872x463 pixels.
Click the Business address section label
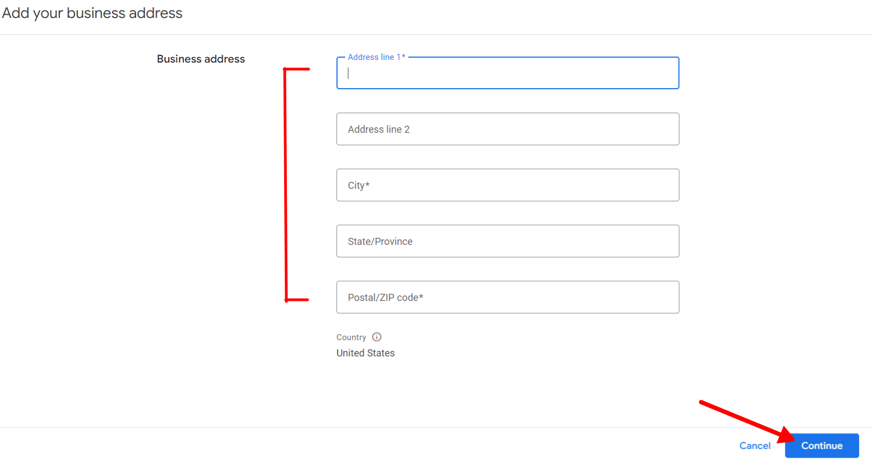click(x=200, y=59)
